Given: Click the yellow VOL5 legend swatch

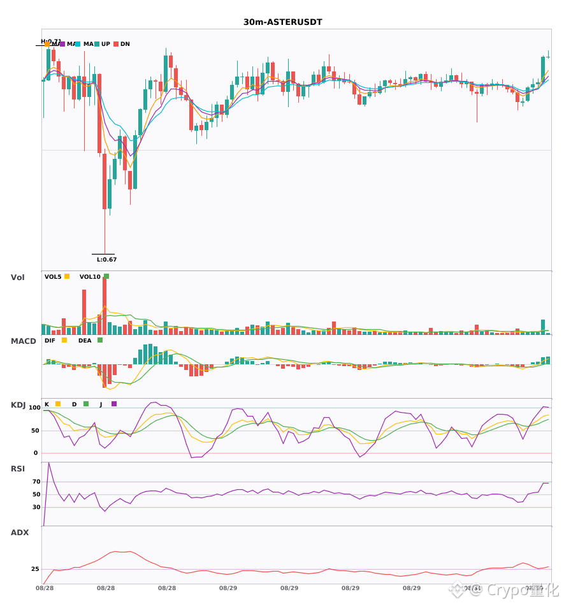Looking at the screenshot, I should (67, 276).
